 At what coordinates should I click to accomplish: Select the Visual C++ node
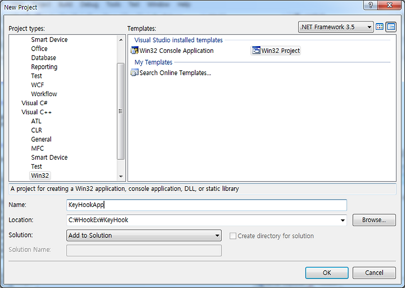(37, 112)
